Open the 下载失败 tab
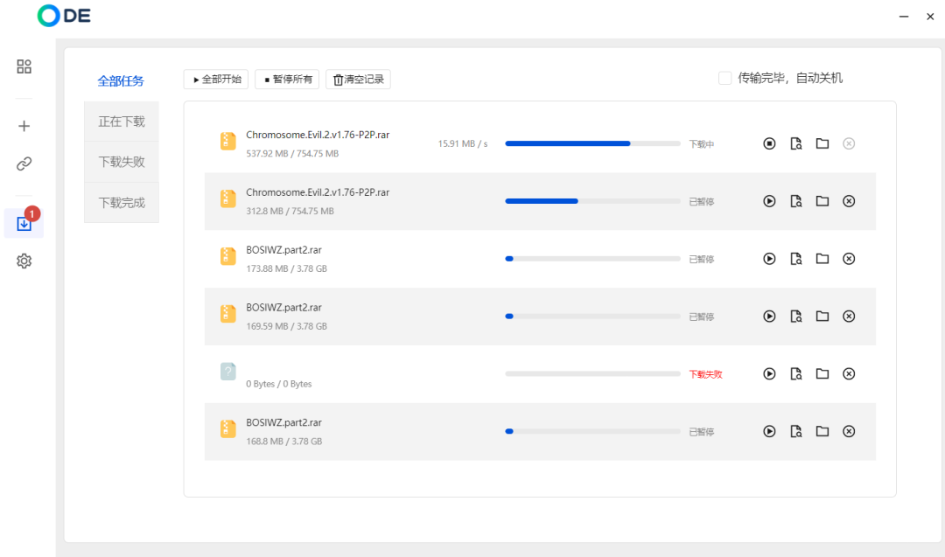945x557 pixels. 122,162
